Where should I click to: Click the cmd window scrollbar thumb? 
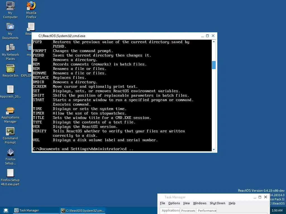coord(214,65)
